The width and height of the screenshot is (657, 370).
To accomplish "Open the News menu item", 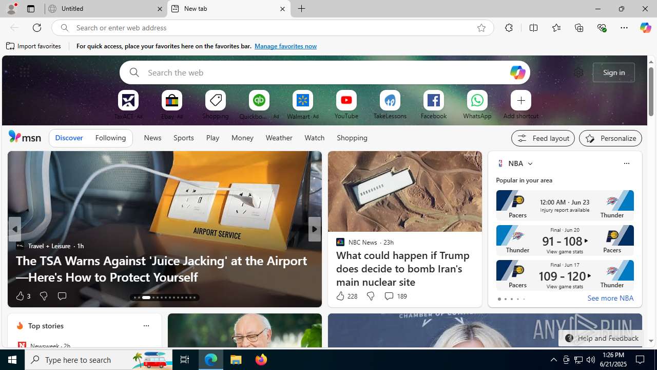I will click(152, 138).
